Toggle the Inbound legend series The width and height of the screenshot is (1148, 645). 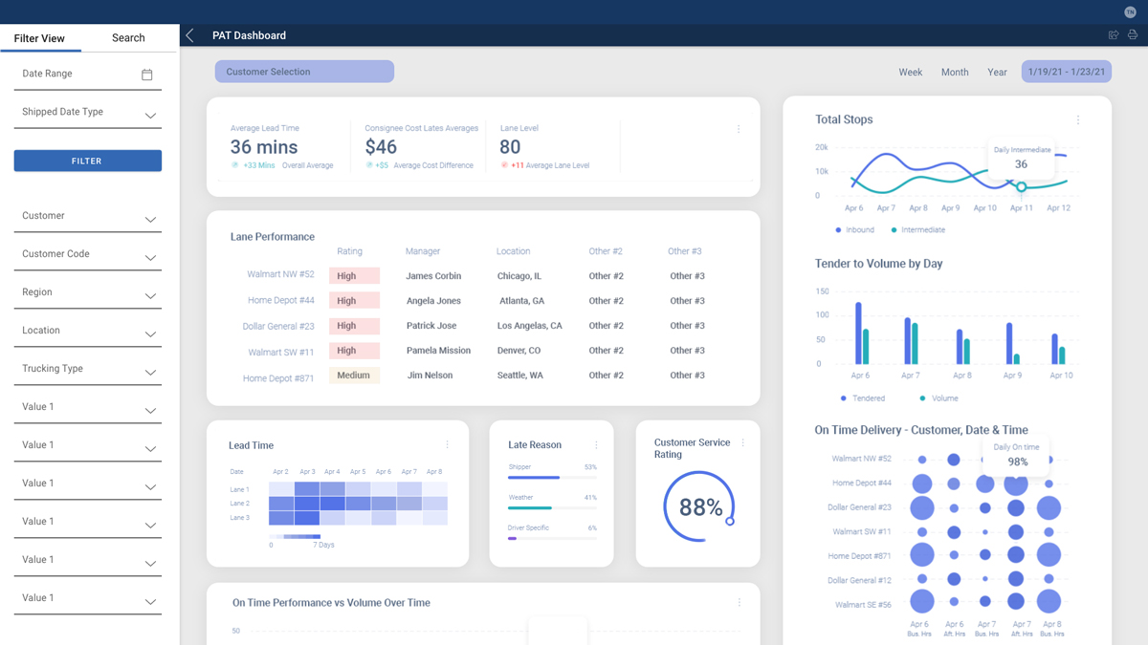[x=854, y=230]
